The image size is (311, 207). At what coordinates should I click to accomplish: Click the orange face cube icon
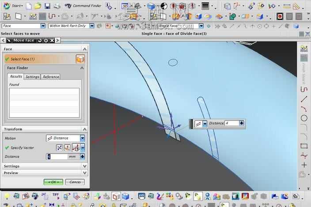pos(80,59)
